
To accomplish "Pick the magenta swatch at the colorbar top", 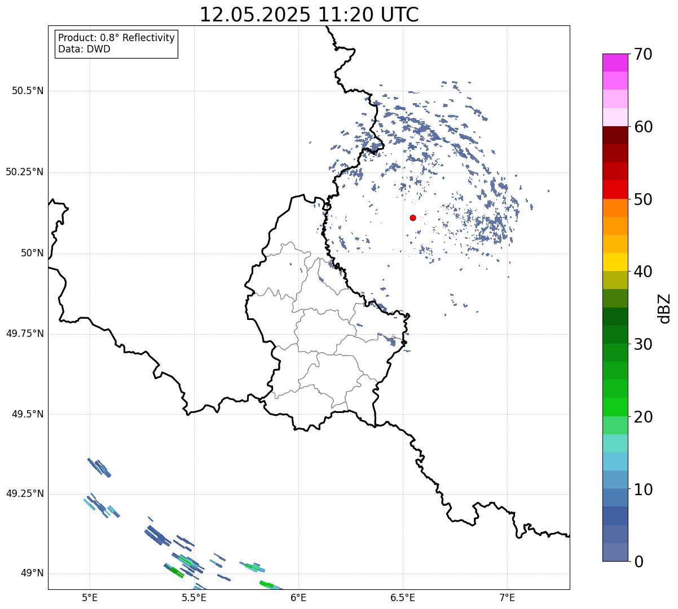I will (615, 63).
